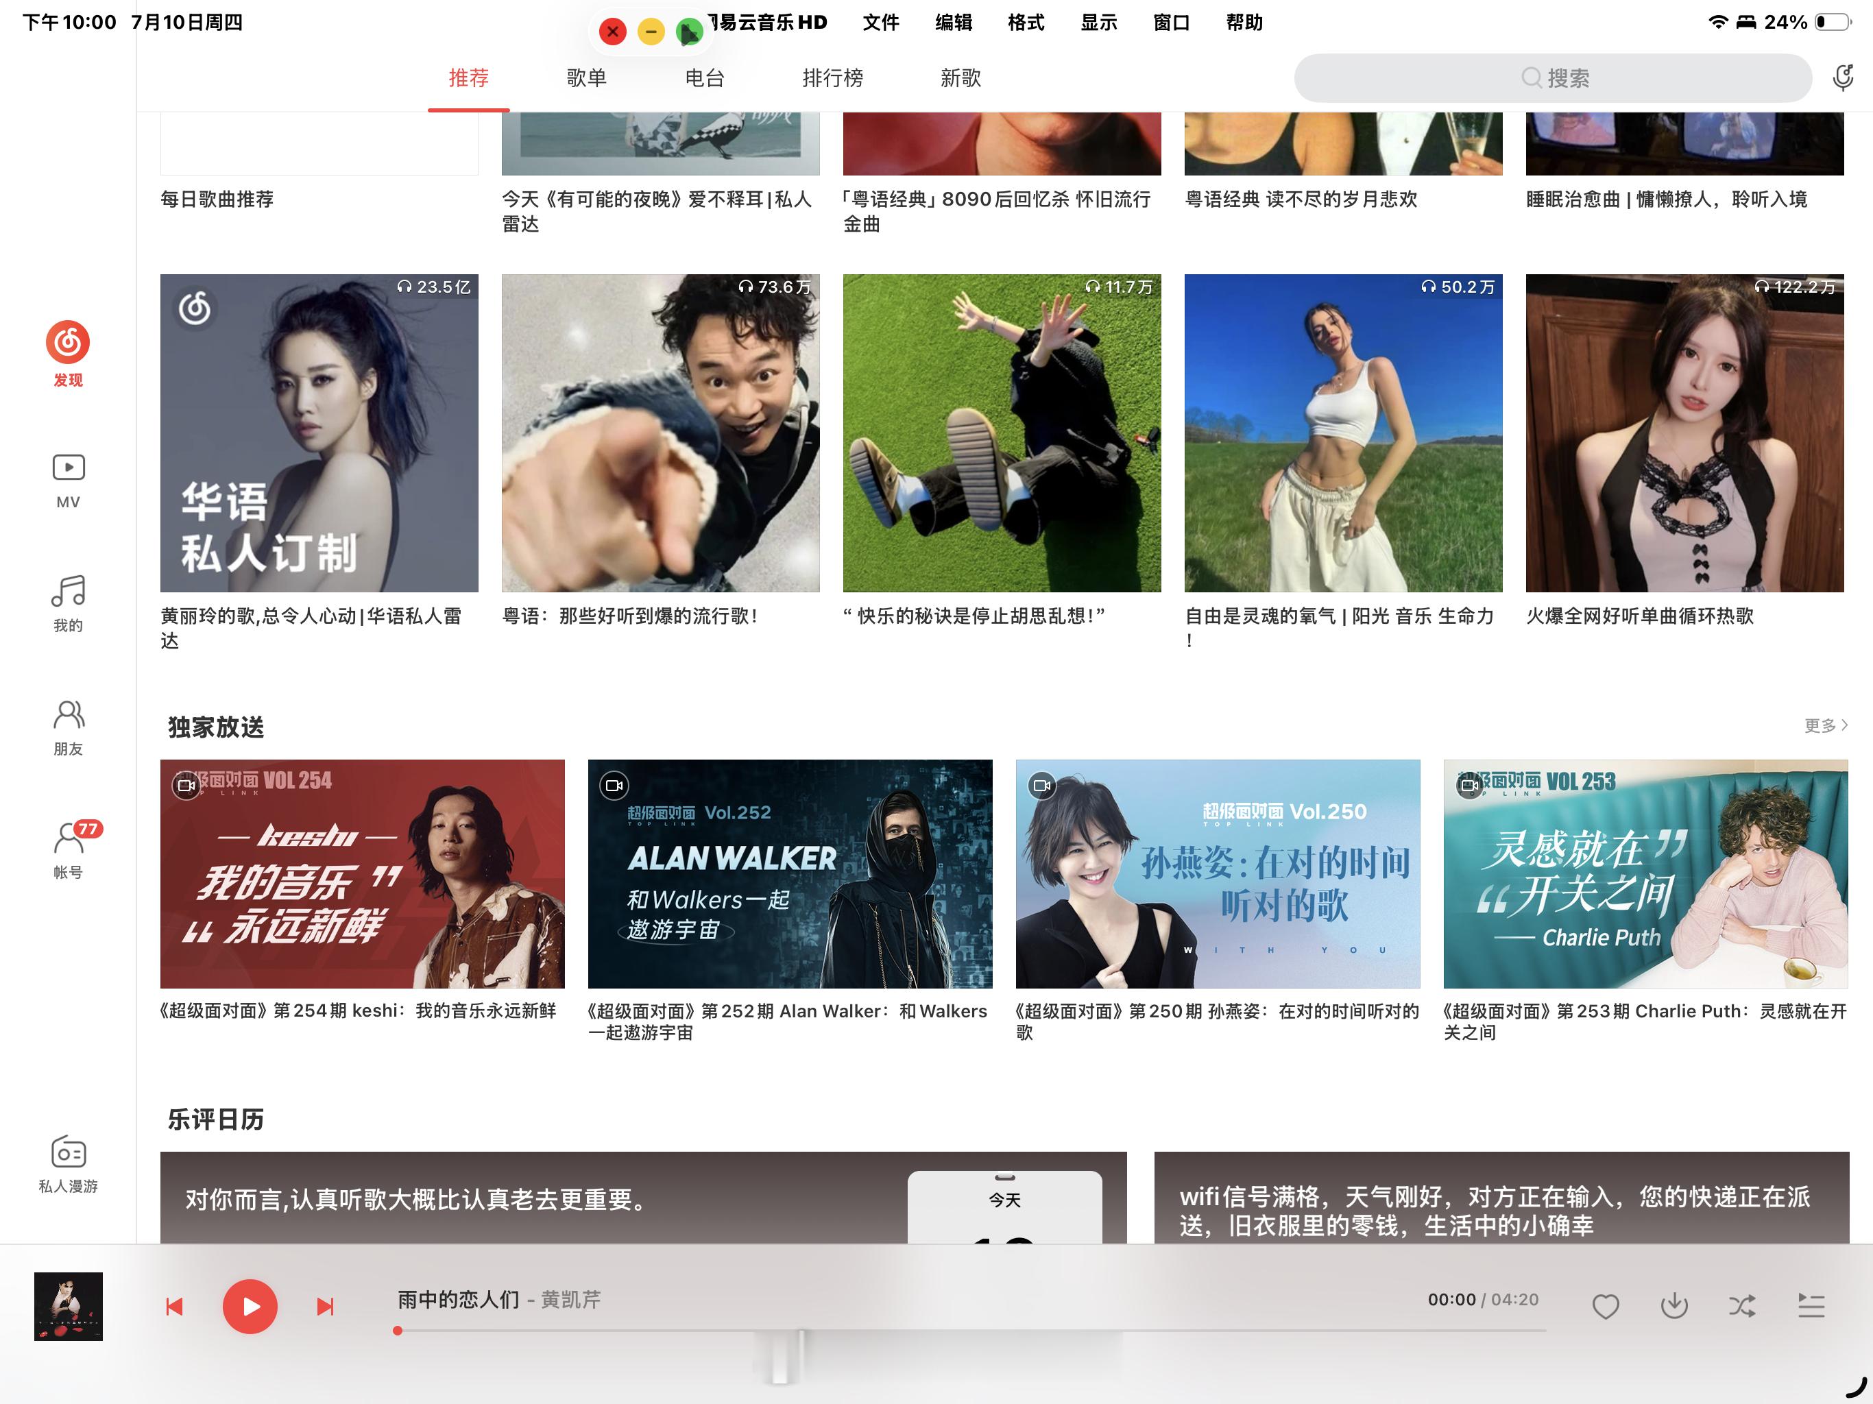The height and width of the screenshot is (1404, 1873).
Task: Click the 73.6万 play count badge
Action: pyautogui.click(x=774, y=287)
